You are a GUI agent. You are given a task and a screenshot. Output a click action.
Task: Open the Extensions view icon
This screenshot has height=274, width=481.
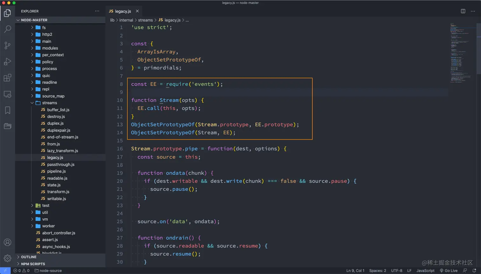pos(7,78)
